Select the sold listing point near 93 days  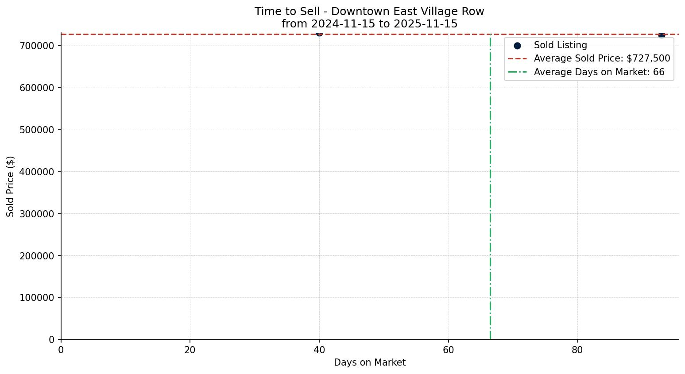[x=662, y=35]
